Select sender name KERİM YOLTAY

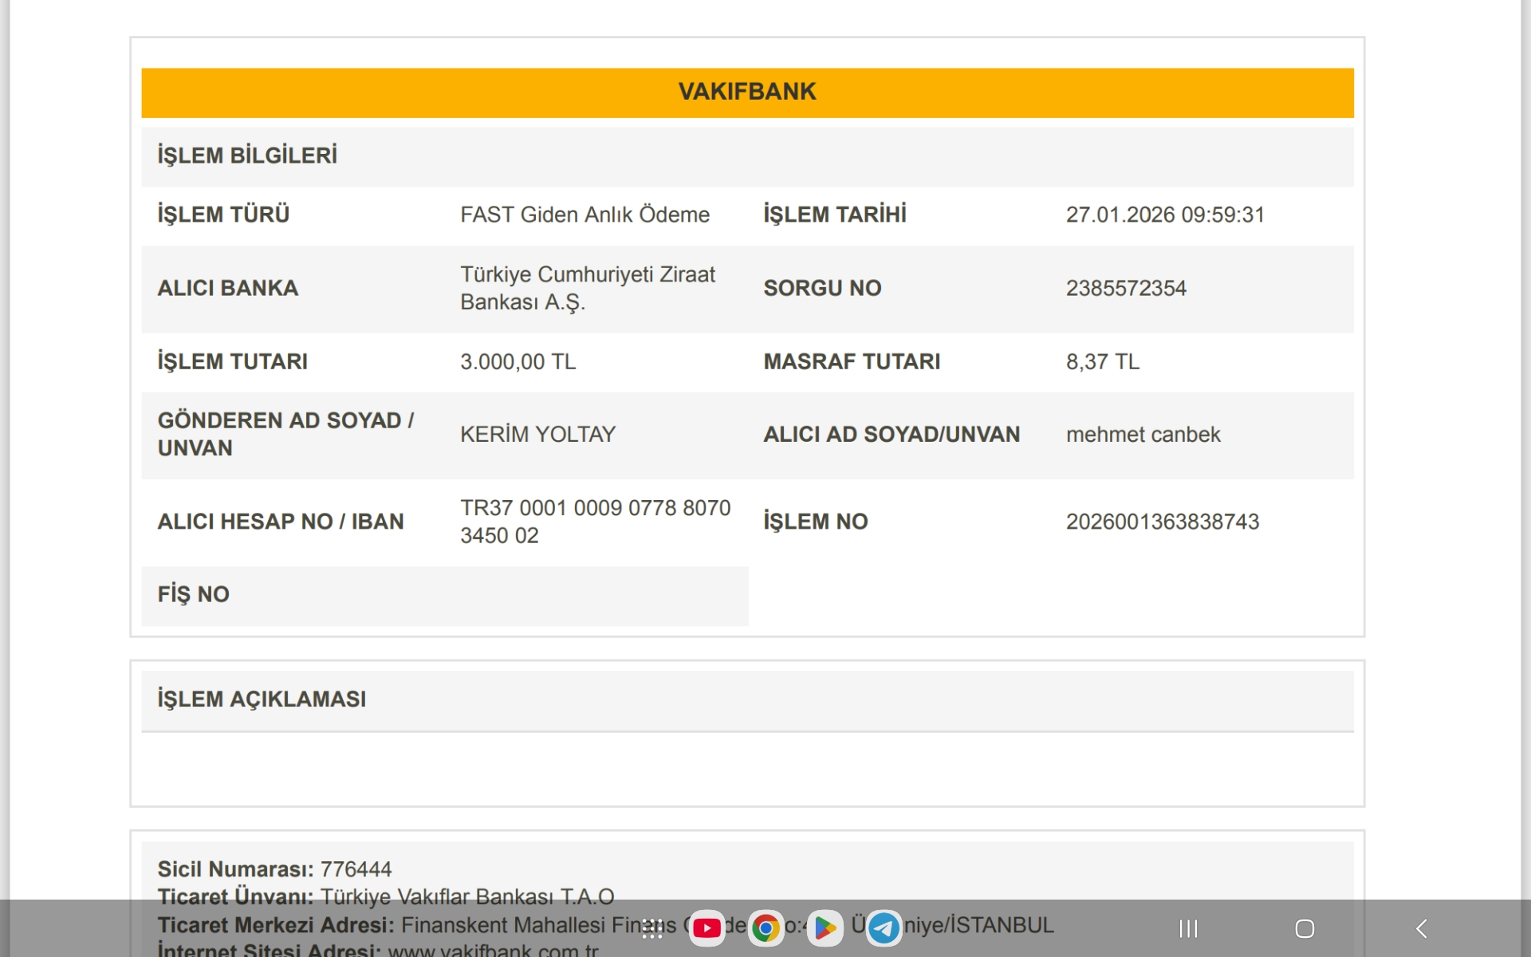(537, 435)
